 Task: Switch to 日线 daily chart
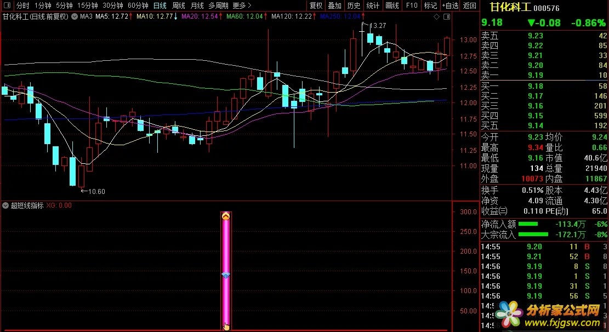160,5
